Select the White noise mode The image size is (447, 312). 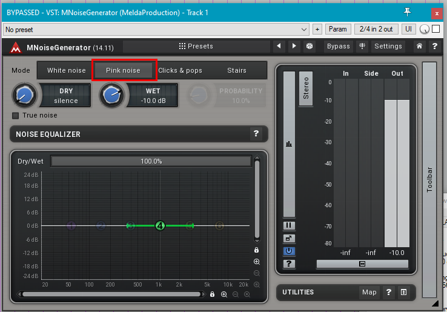66,70
